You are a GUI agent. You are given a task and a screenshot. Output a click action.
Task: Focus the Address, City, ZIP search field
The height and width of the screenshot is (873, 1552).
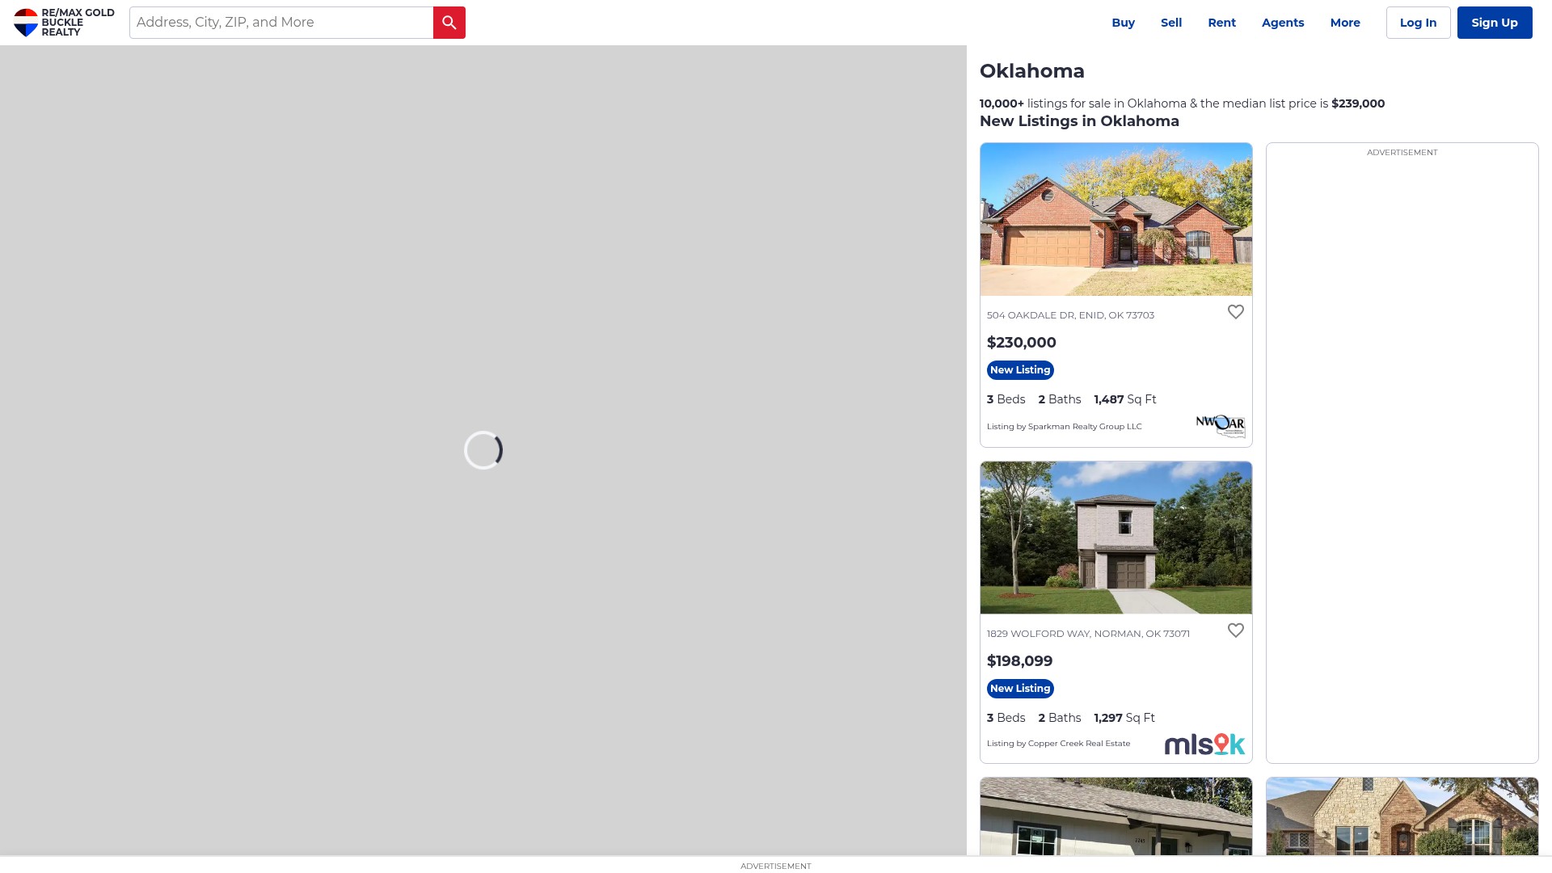(x=281, y=23)
